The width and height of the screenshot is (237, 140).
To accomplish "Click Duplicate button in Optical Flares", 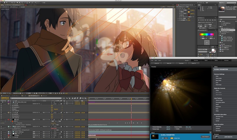I will coord(181,63).
